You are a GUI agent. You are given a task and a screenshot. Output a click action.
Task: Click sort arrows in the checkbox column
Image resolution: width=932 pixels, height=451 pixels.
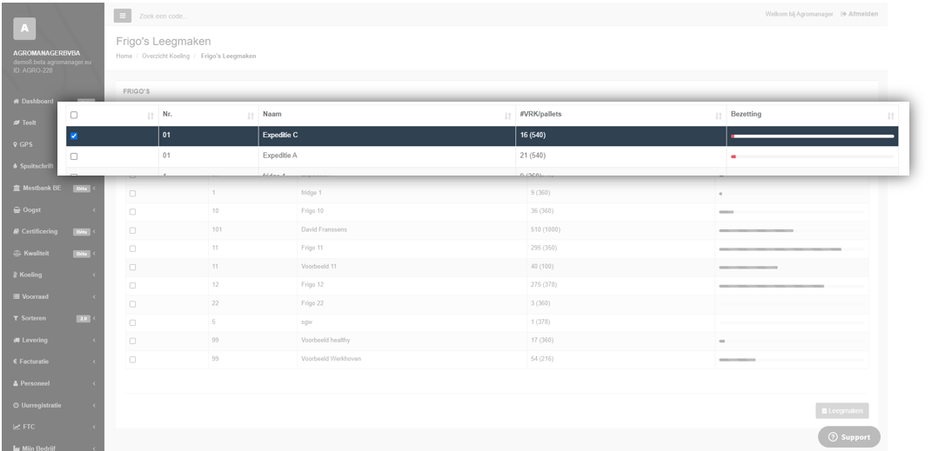(151, 116)
